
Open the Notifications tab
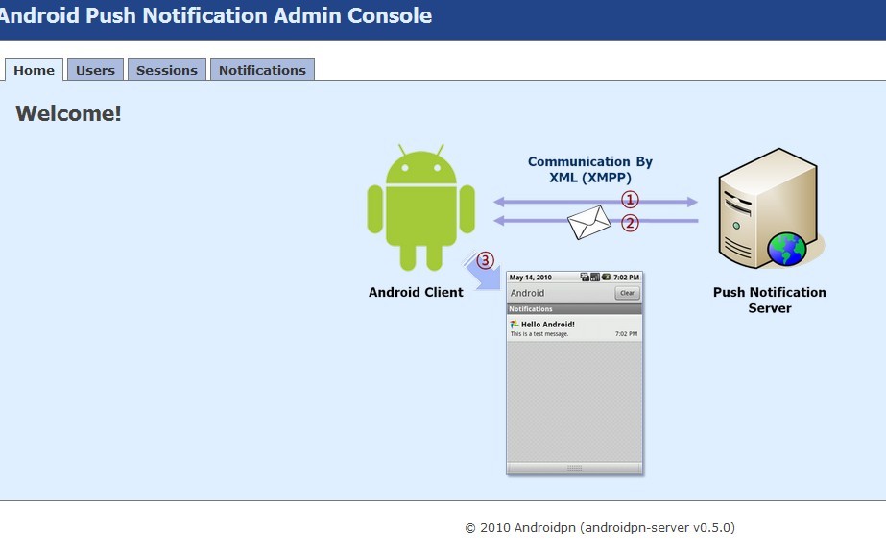[262, 70]
